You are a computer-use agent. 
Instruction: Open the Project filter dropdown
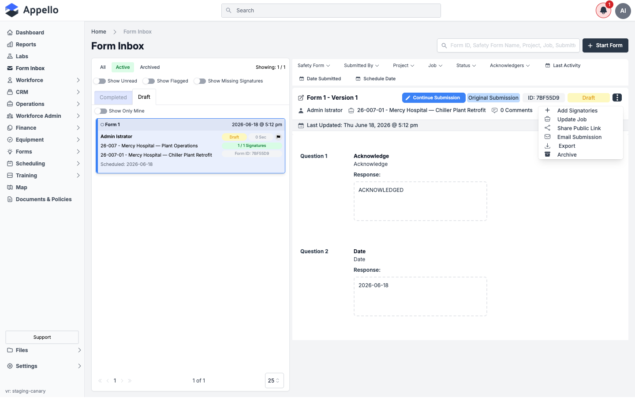403,66
